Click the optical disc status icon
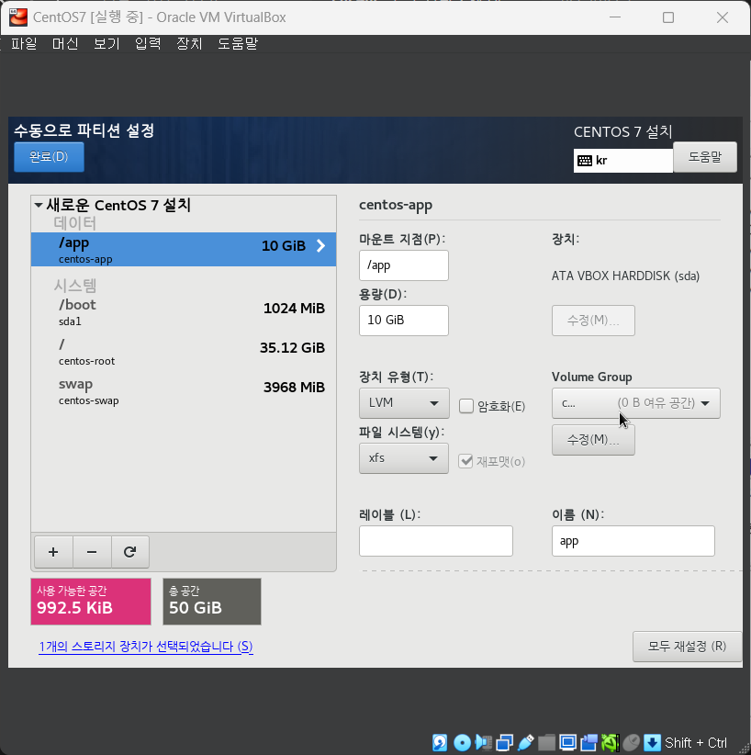 coord(462,742)
